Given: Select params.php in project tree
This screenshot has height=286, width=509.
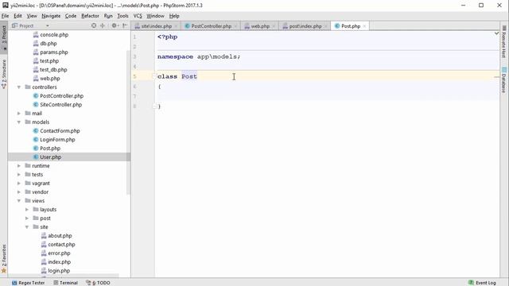Looking at the screenshot, I should [x=54, y=52].
